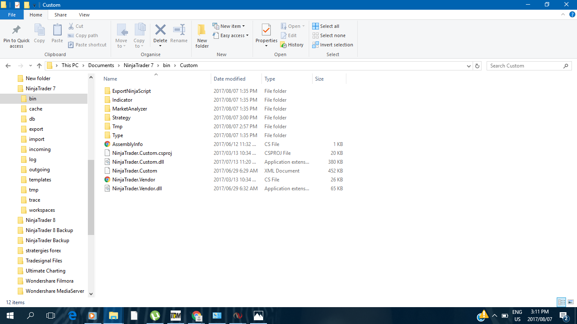The width and height of the screenshot is (577, 324).
Task: Open uTorrent from the taskbar
Action: coord(155,316)
